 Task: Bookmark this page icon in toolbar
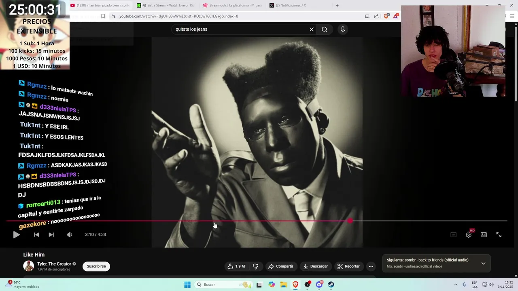103,16
